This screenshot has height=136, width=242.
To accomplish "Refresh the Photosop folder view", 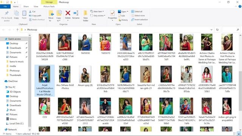I will 217,30.
